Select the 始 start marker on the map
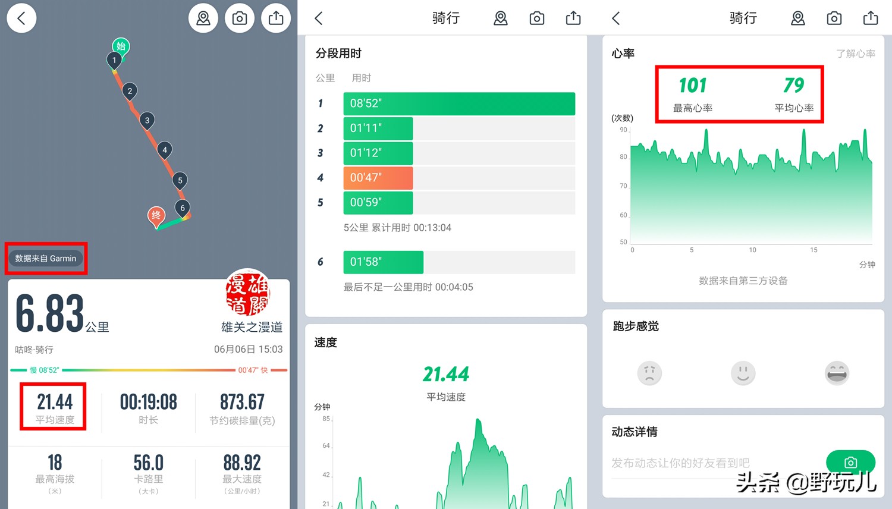The height and width of the screenshot is (509, 892). 121,45
